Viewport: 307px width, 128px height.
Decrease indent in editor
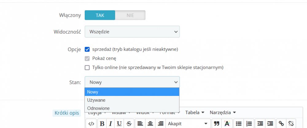click(x=260, y=123)
